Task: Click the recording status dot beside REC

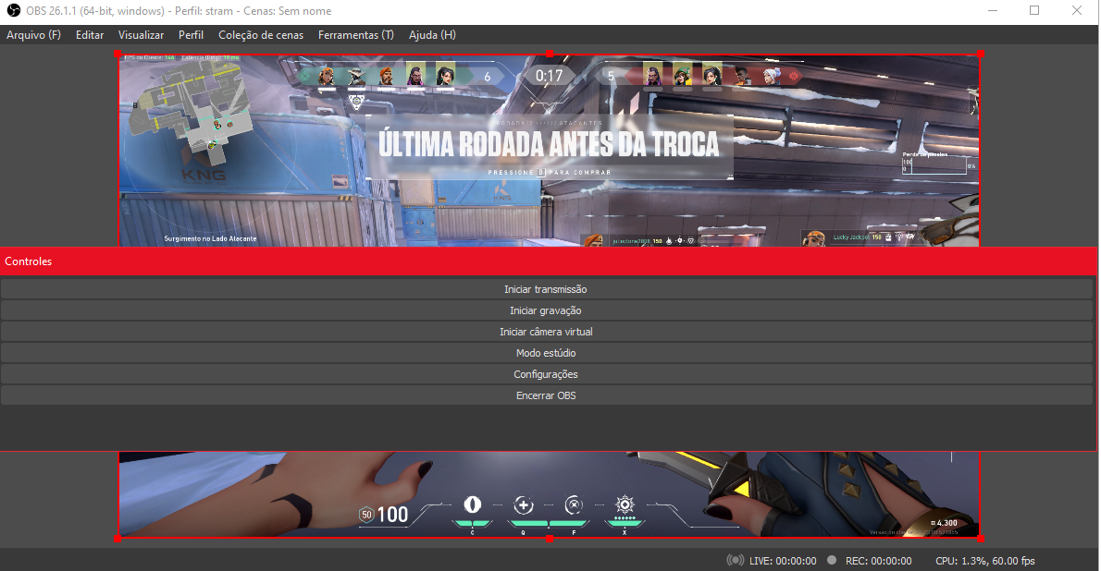Action: [x=832, y=561]
